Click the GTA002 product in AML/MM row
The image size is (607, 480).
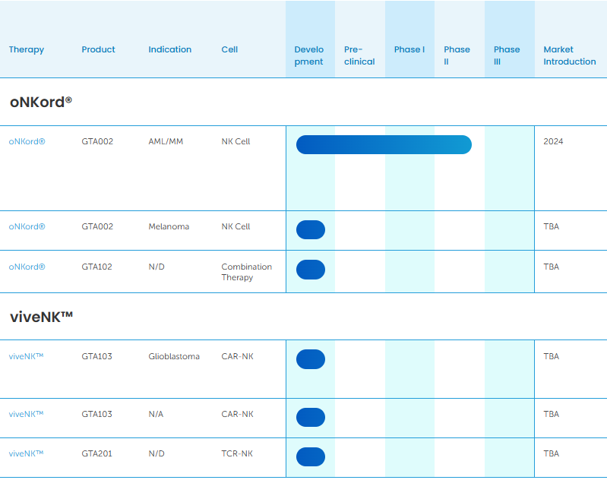coord(97,141)
